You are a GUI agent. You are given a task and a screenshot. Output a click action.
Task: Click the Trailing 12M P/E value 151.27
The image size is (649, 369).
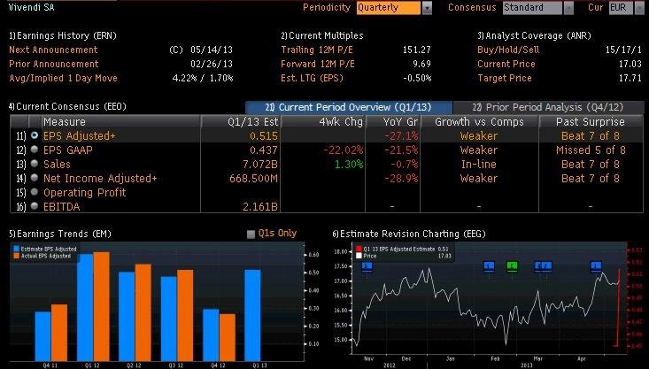pyautogui.click(x=416, y=50)
